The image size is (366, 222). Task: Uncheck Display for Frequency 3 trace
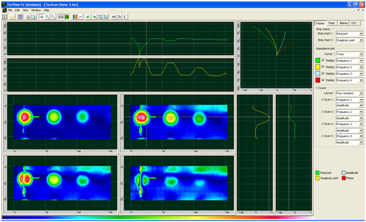[x=323, y=74]
